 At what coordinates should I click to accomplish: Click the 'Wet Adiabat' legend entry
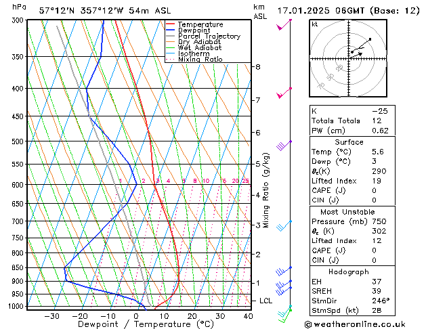point(194,47)
